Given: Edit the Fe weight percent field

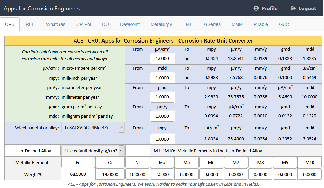Looking at the screenshot, I should (x=78, y=174).
